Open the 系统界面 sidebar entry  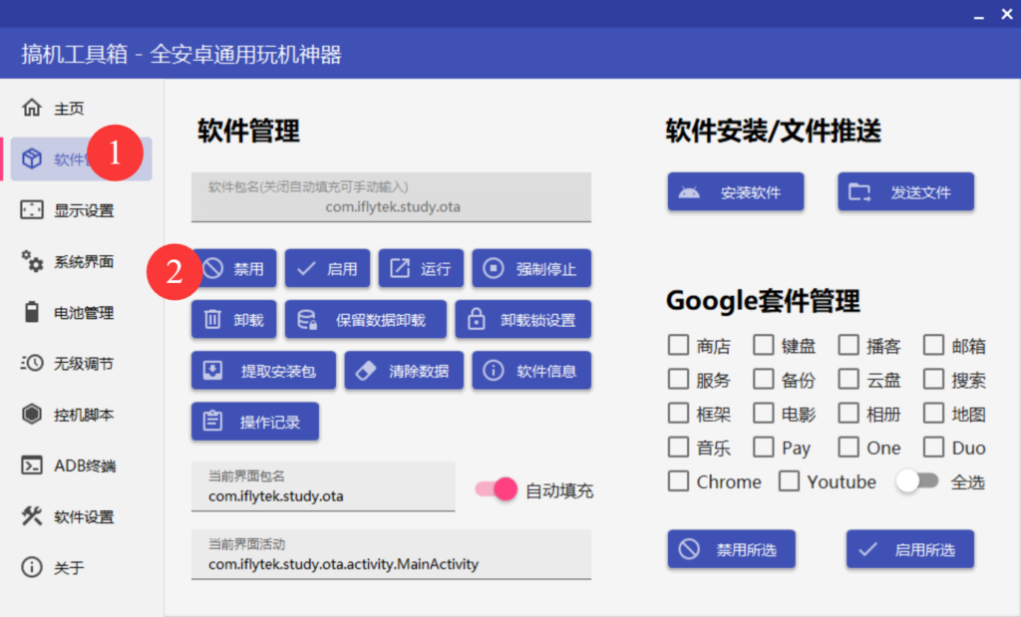pyautogui.click(x=82, y=261)
